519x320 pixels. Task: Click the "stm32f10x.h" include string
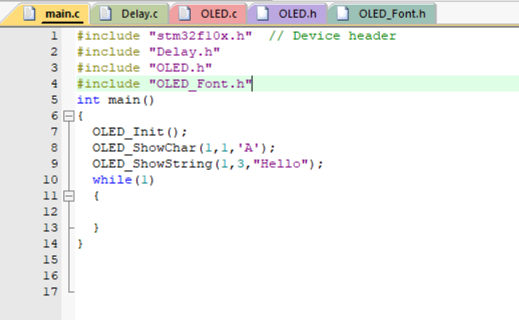point(200,36)
